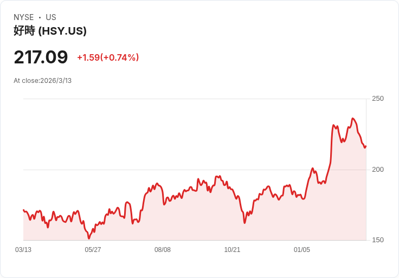Screen dimensions: 399x278
Task: Click the final endpoint of the price line
Action: (x=365, y=146)
